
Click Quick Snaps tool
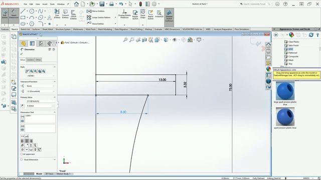(143, 14)
